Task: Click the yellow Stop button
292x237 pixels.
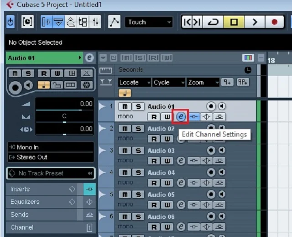Action: click(234, 22)
